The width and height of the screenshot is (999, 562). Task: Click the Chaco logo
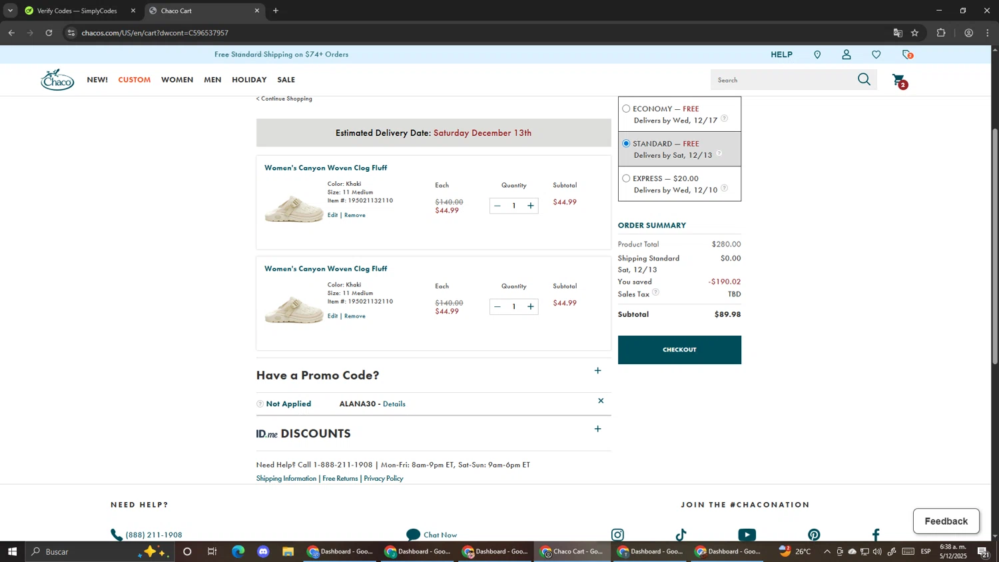(x=57, y=80)
